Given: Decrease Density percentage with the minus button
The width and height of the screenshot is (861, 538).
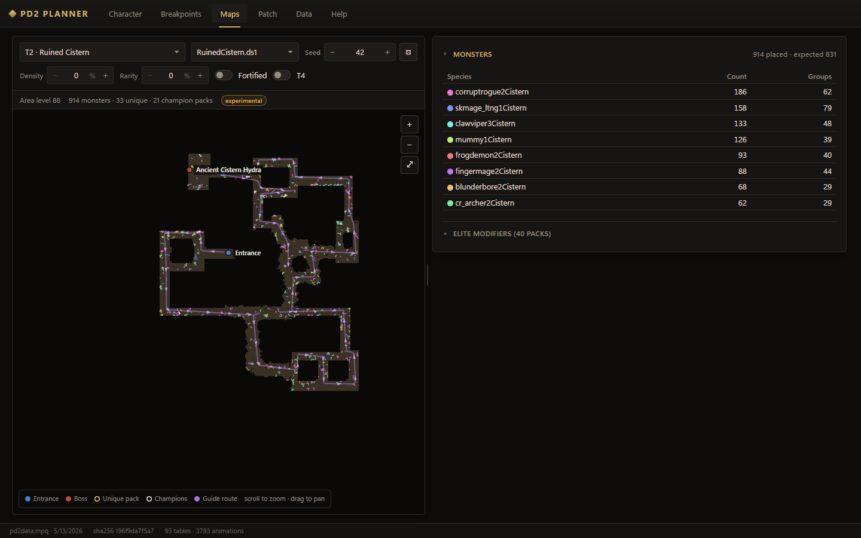Looking at the screenshot, I should click(x=55, y=75).
